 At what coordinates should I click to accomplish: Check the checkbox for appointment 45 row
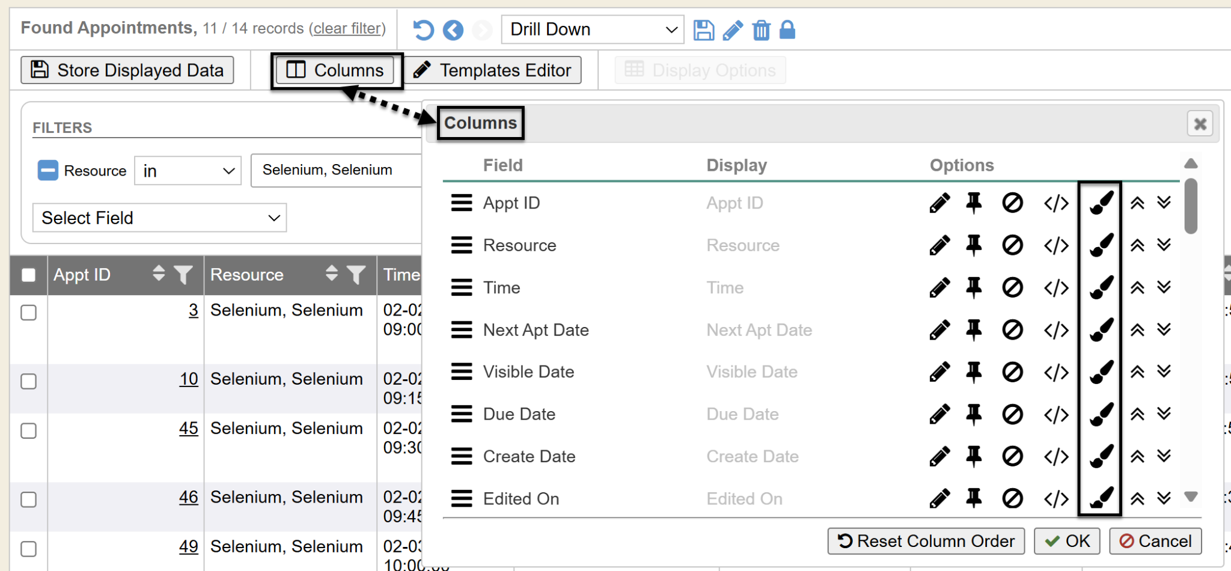point(28,431)
